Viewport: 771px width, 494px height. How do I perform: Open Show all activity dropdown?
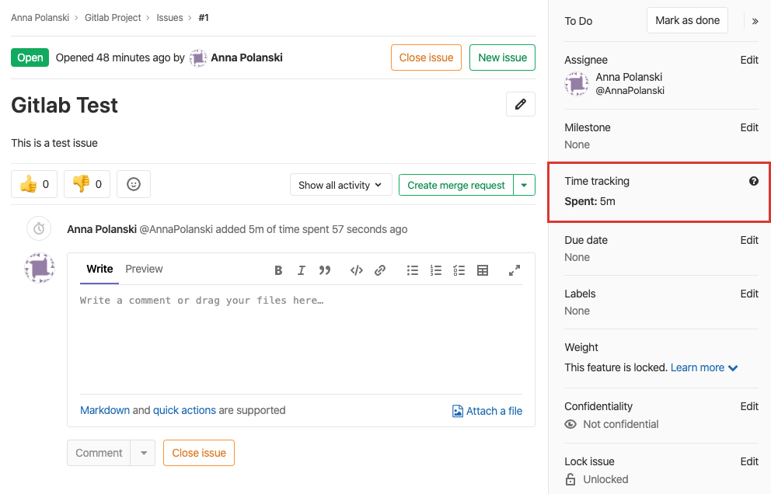point(340,185)
